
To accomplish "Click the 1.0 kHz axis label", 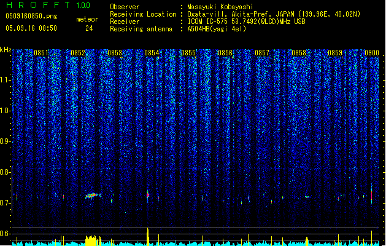I will pyautogui.click(x=5, y=111).
